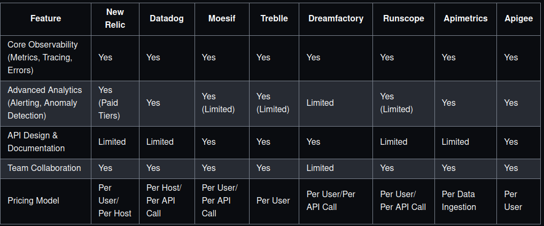Select the New Relic column header
Screen dimensions: 544x226
click(x=115, y=18)
